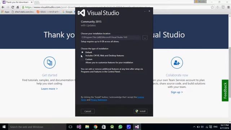Open the green badge app on the taskbar
Image resolution: width=231 pixels, height=130 pixels.
[112, 127]
